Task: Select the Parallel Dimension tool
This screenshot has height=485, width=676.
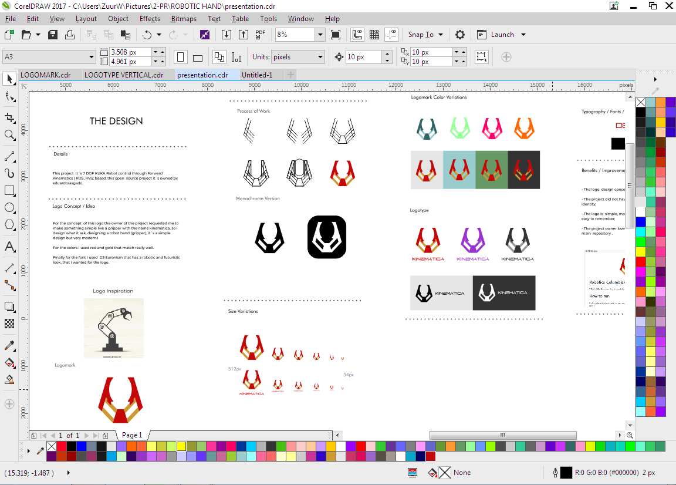Action: pos(9,268)
